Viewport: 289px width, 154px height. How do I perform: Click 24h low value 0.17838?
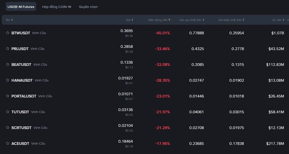click(x=237, y=143)
